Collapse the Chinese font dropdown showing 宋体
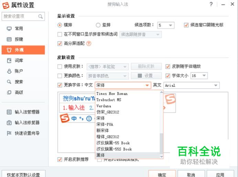 point(123,85)
